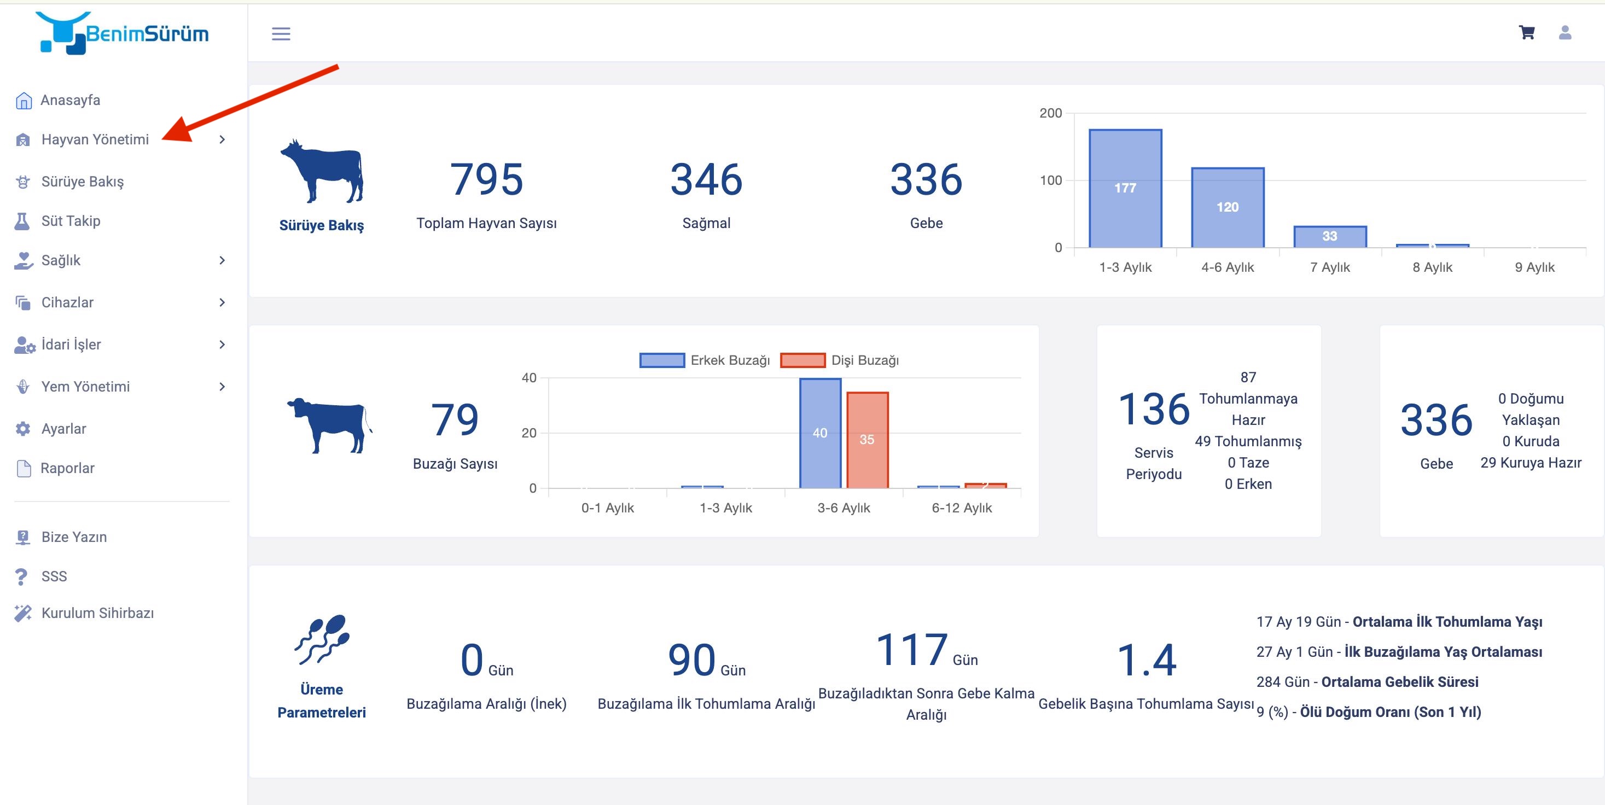Click the Ayarlar gear icon
This screenshot has width=1605, height=805.
23,429
